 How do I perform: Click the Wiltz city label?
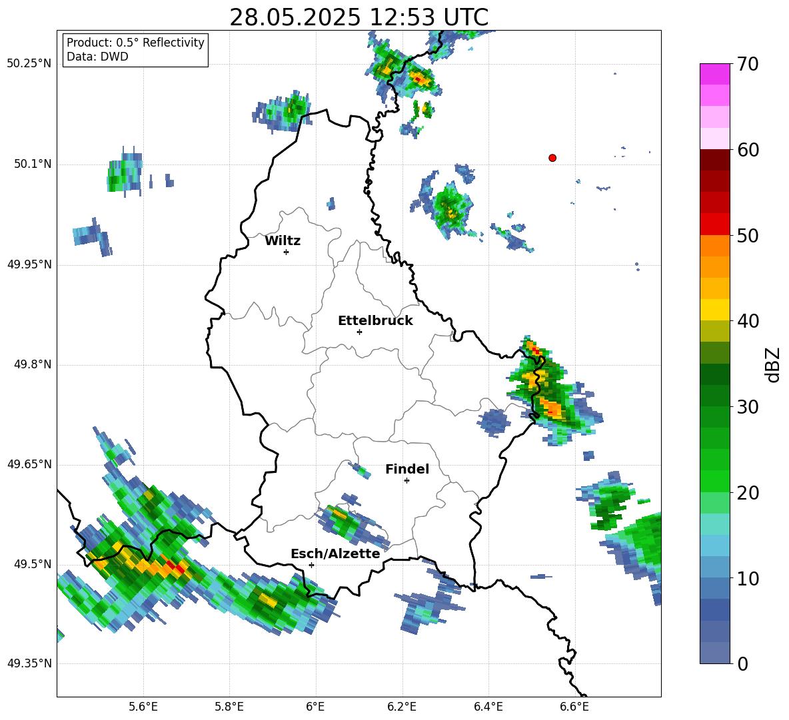(283, 241)
